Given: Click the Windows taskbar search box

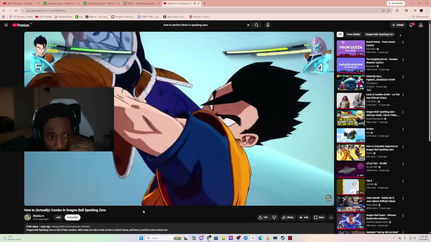Looking at the screenshot, I should (x=163, y=238).
